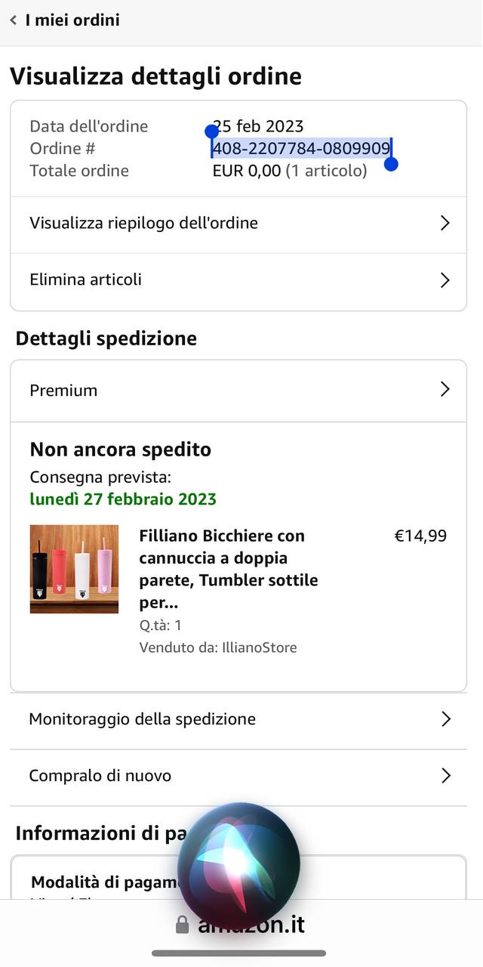
Task: Open the Filliano tumbler product thumbnail
Action: tap(74, 569)
